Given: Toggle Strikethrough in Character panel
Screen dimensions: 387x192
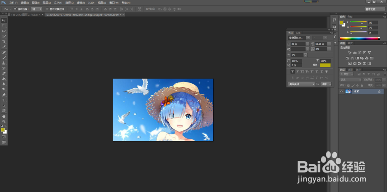Looking at the screenshot, I should tap(326, 72).
